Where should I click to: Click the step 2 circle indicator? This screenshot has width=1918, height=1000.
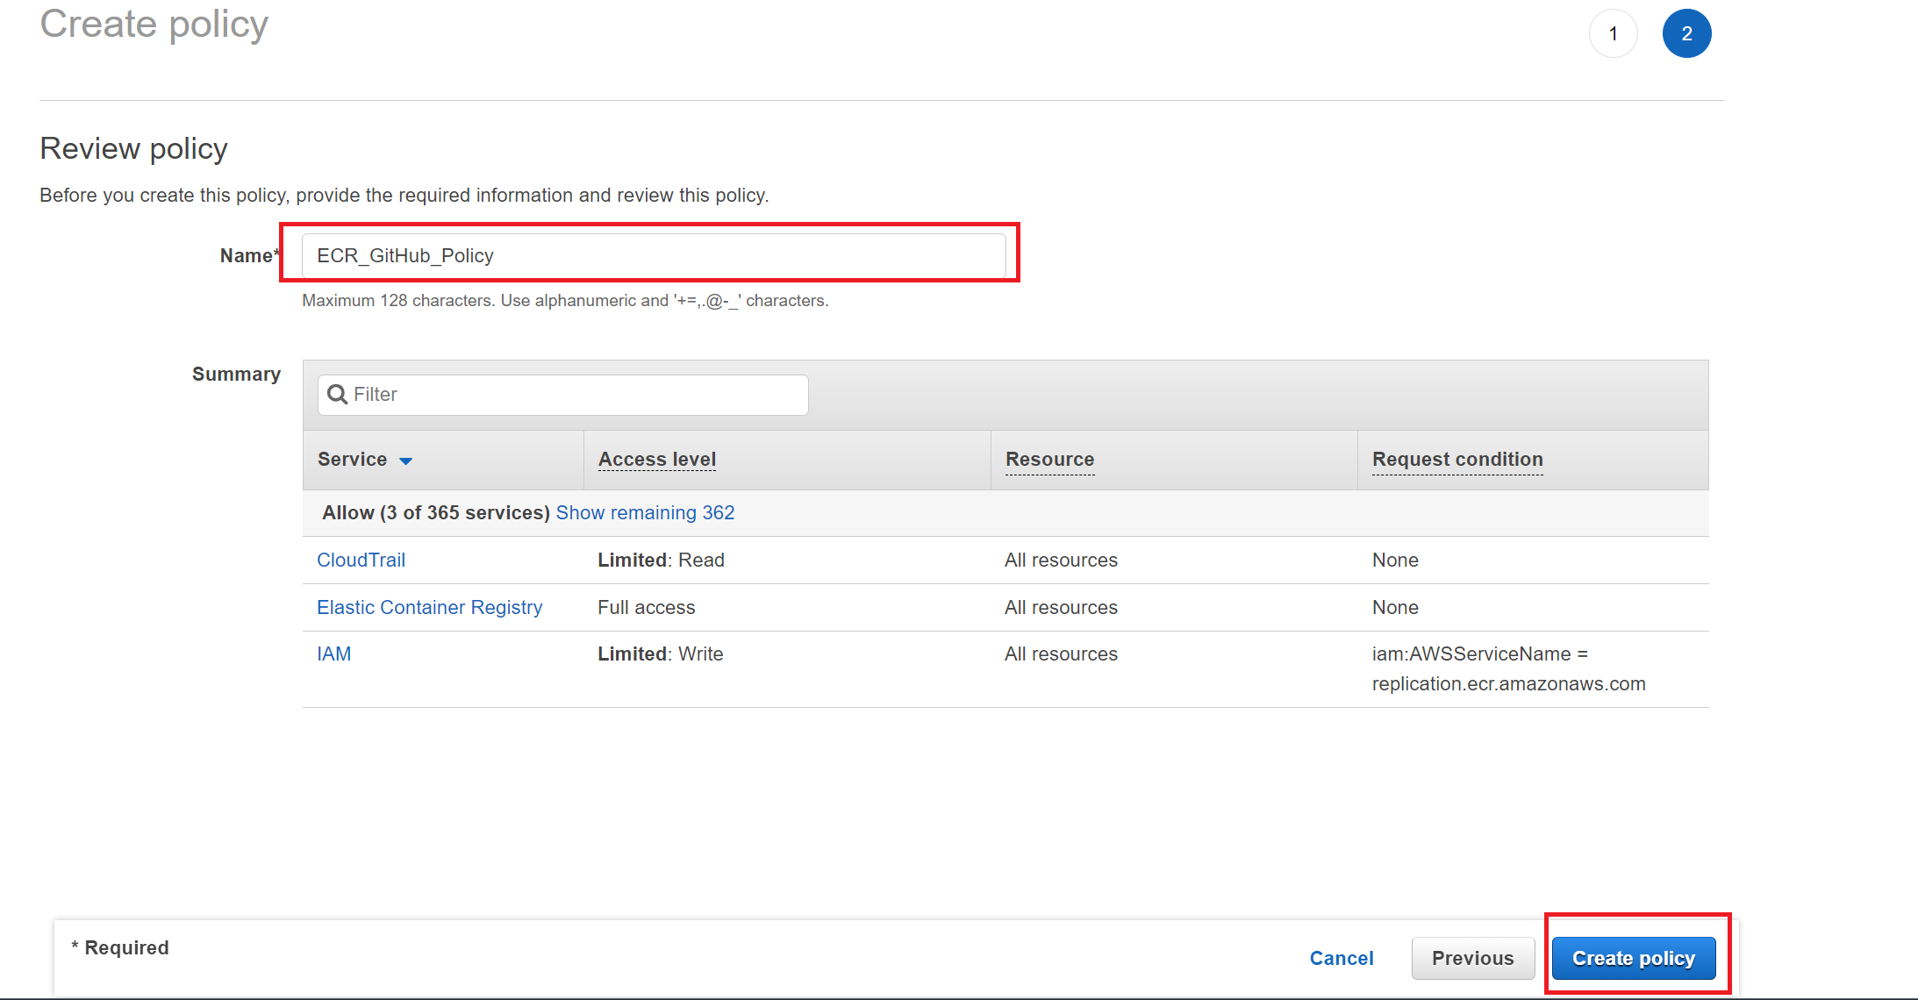click(x=1686, y=33)
